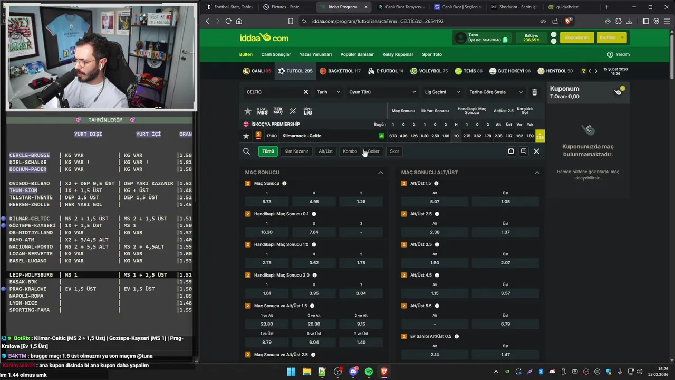Open the Tarih dropdown
The image size is (675, 380).
tap(329, 92)
